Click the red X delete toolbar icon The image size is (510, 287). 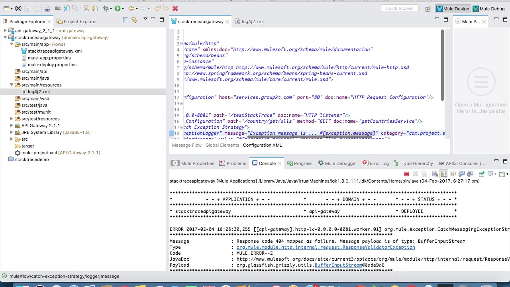click(x=175, y=8)
